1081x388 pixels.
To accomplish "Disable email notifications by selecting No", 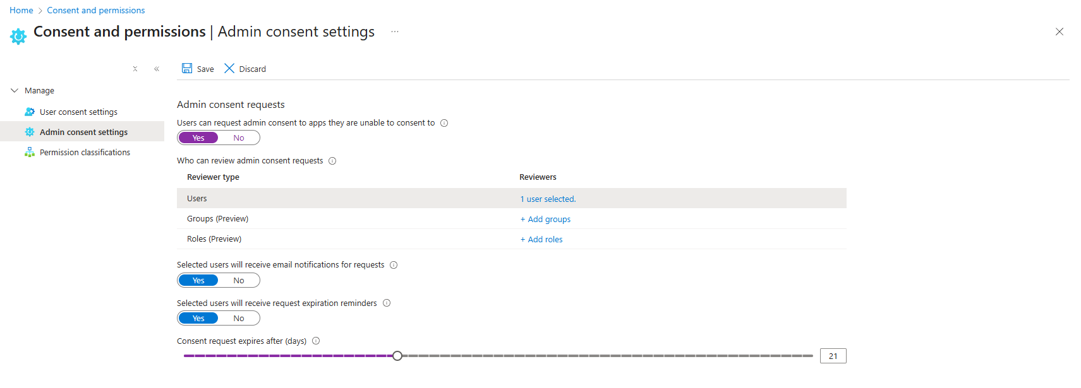I will [x=239, y=281].
